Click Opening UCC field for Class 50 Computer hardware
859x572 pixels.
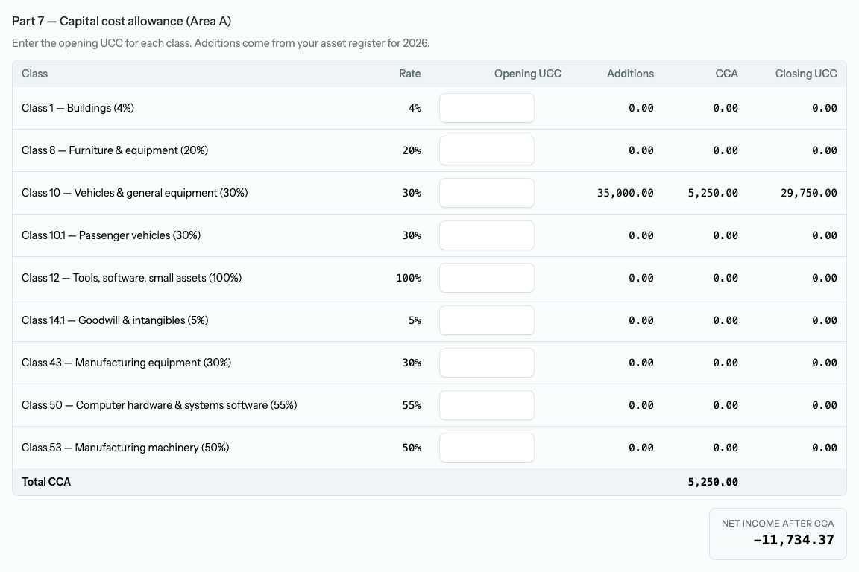[x=486, y=405]
